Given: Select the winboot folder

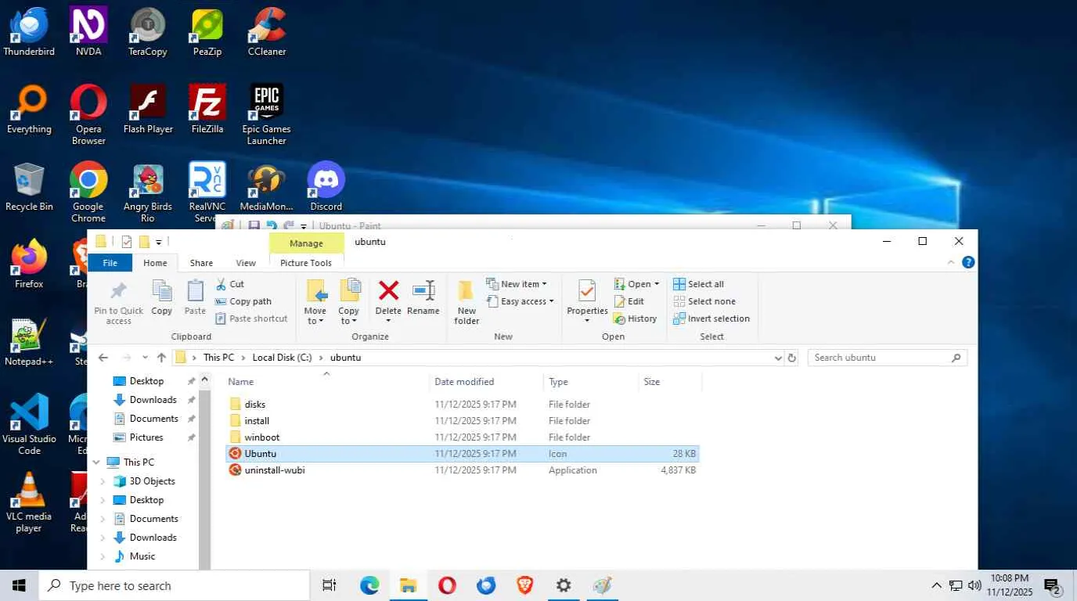Looking at the screenshot, I should pyautogui.click(x=462, y=437).
